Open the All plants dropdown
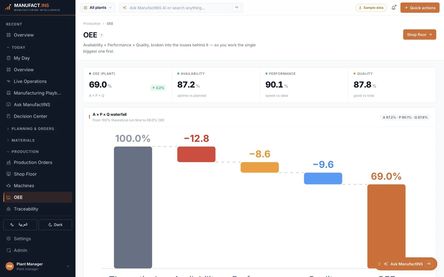The height and width of the screenshot is (277, 444). (98, 8)
